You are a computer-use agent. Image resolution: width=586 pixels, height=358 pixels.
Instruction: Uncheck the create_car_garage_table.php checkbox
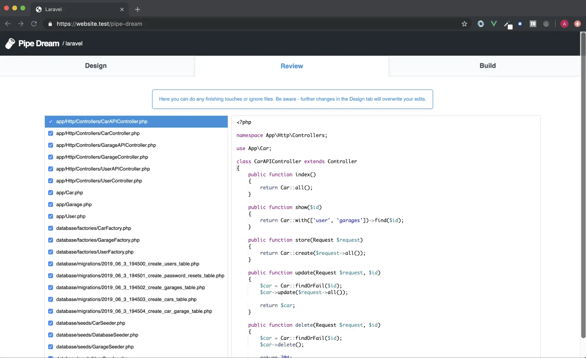[51, 311]
